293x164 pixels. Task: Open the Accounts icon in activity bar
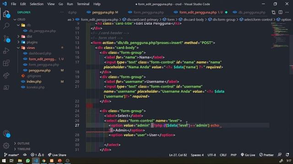[6, 133]
